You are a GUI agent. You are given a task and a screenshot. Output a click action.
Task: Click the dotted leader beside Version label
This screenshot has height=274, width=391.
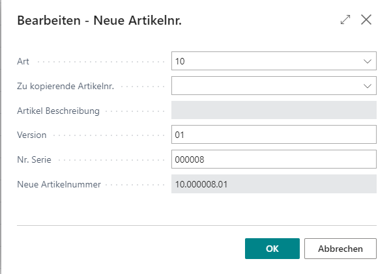(108, 135)
